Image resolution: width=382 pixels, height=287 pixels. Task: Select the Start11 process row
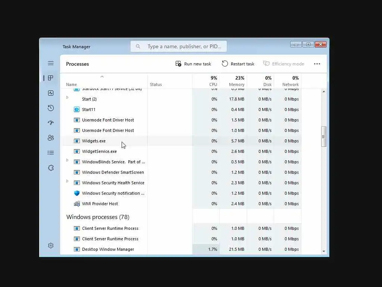182,109
